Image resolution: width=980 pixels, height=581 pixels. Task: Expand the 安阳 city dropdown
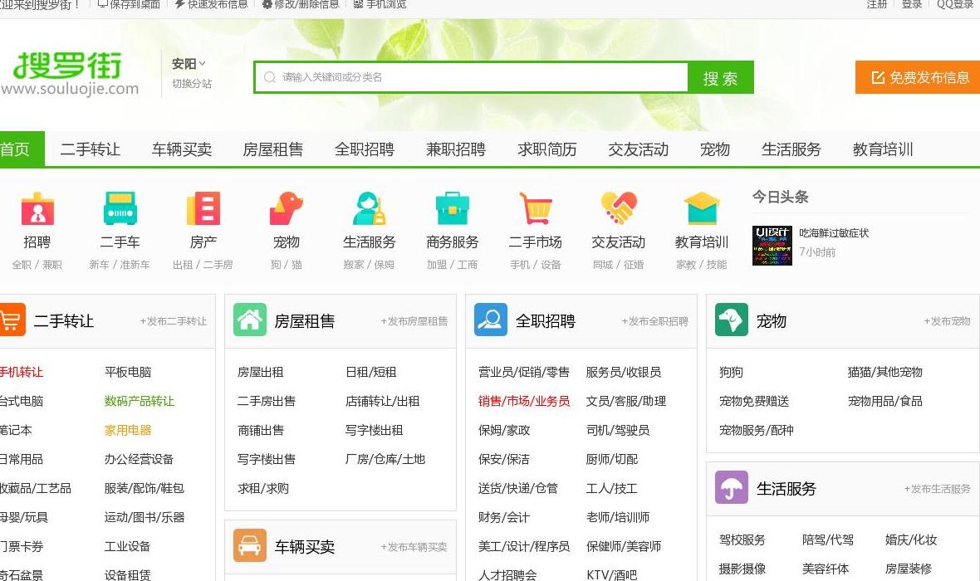(189, 64)
